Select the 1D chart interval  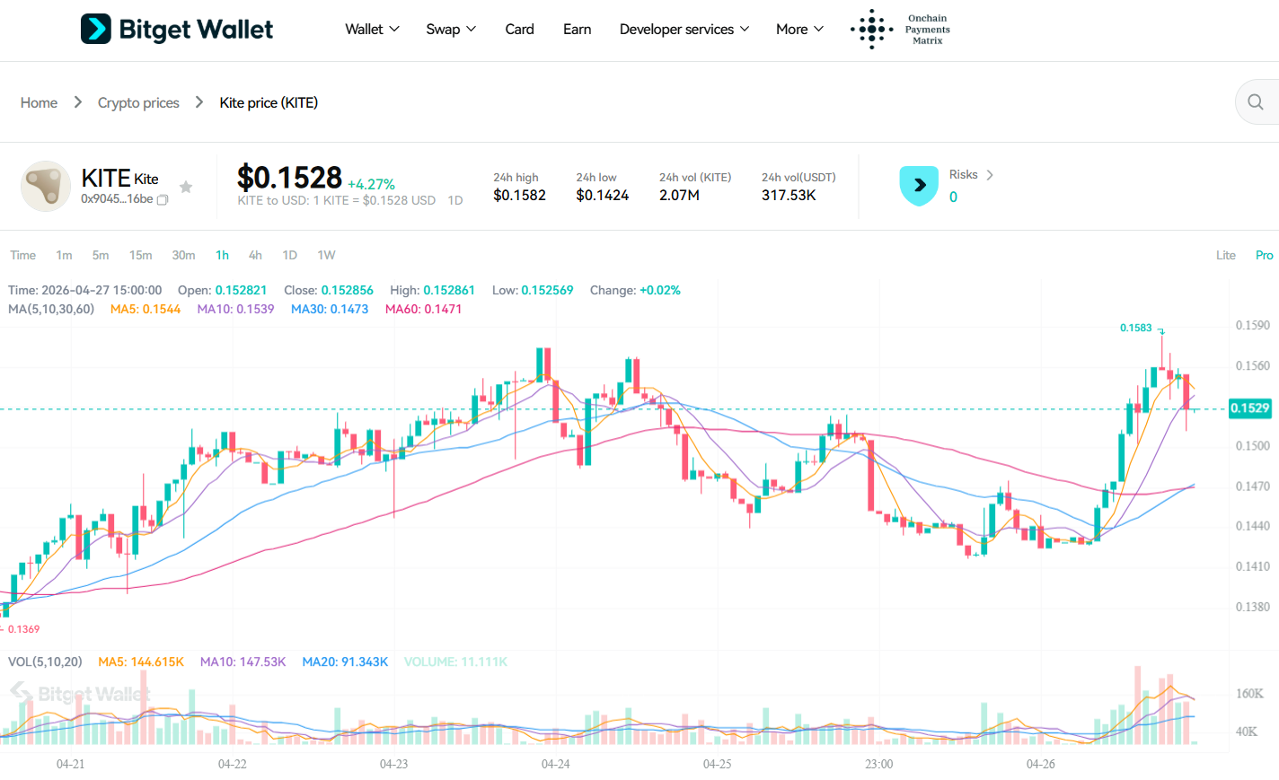[289, 255]
